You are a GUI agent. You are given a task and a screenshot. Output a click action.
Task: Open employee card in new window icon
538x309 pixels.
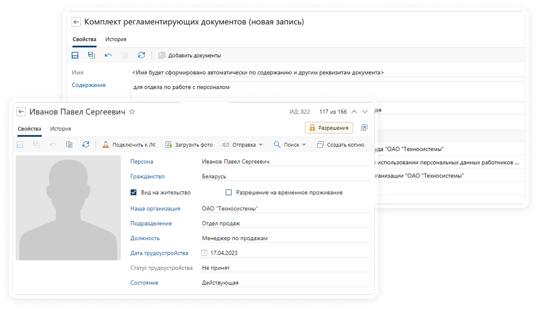[364, 128]
